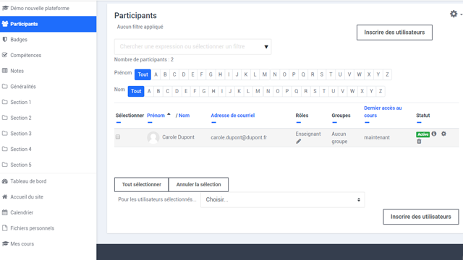Click top Inscrire des utilisateurs button
The height and width of the screenshot is (260, 463).
click(394, 32)
